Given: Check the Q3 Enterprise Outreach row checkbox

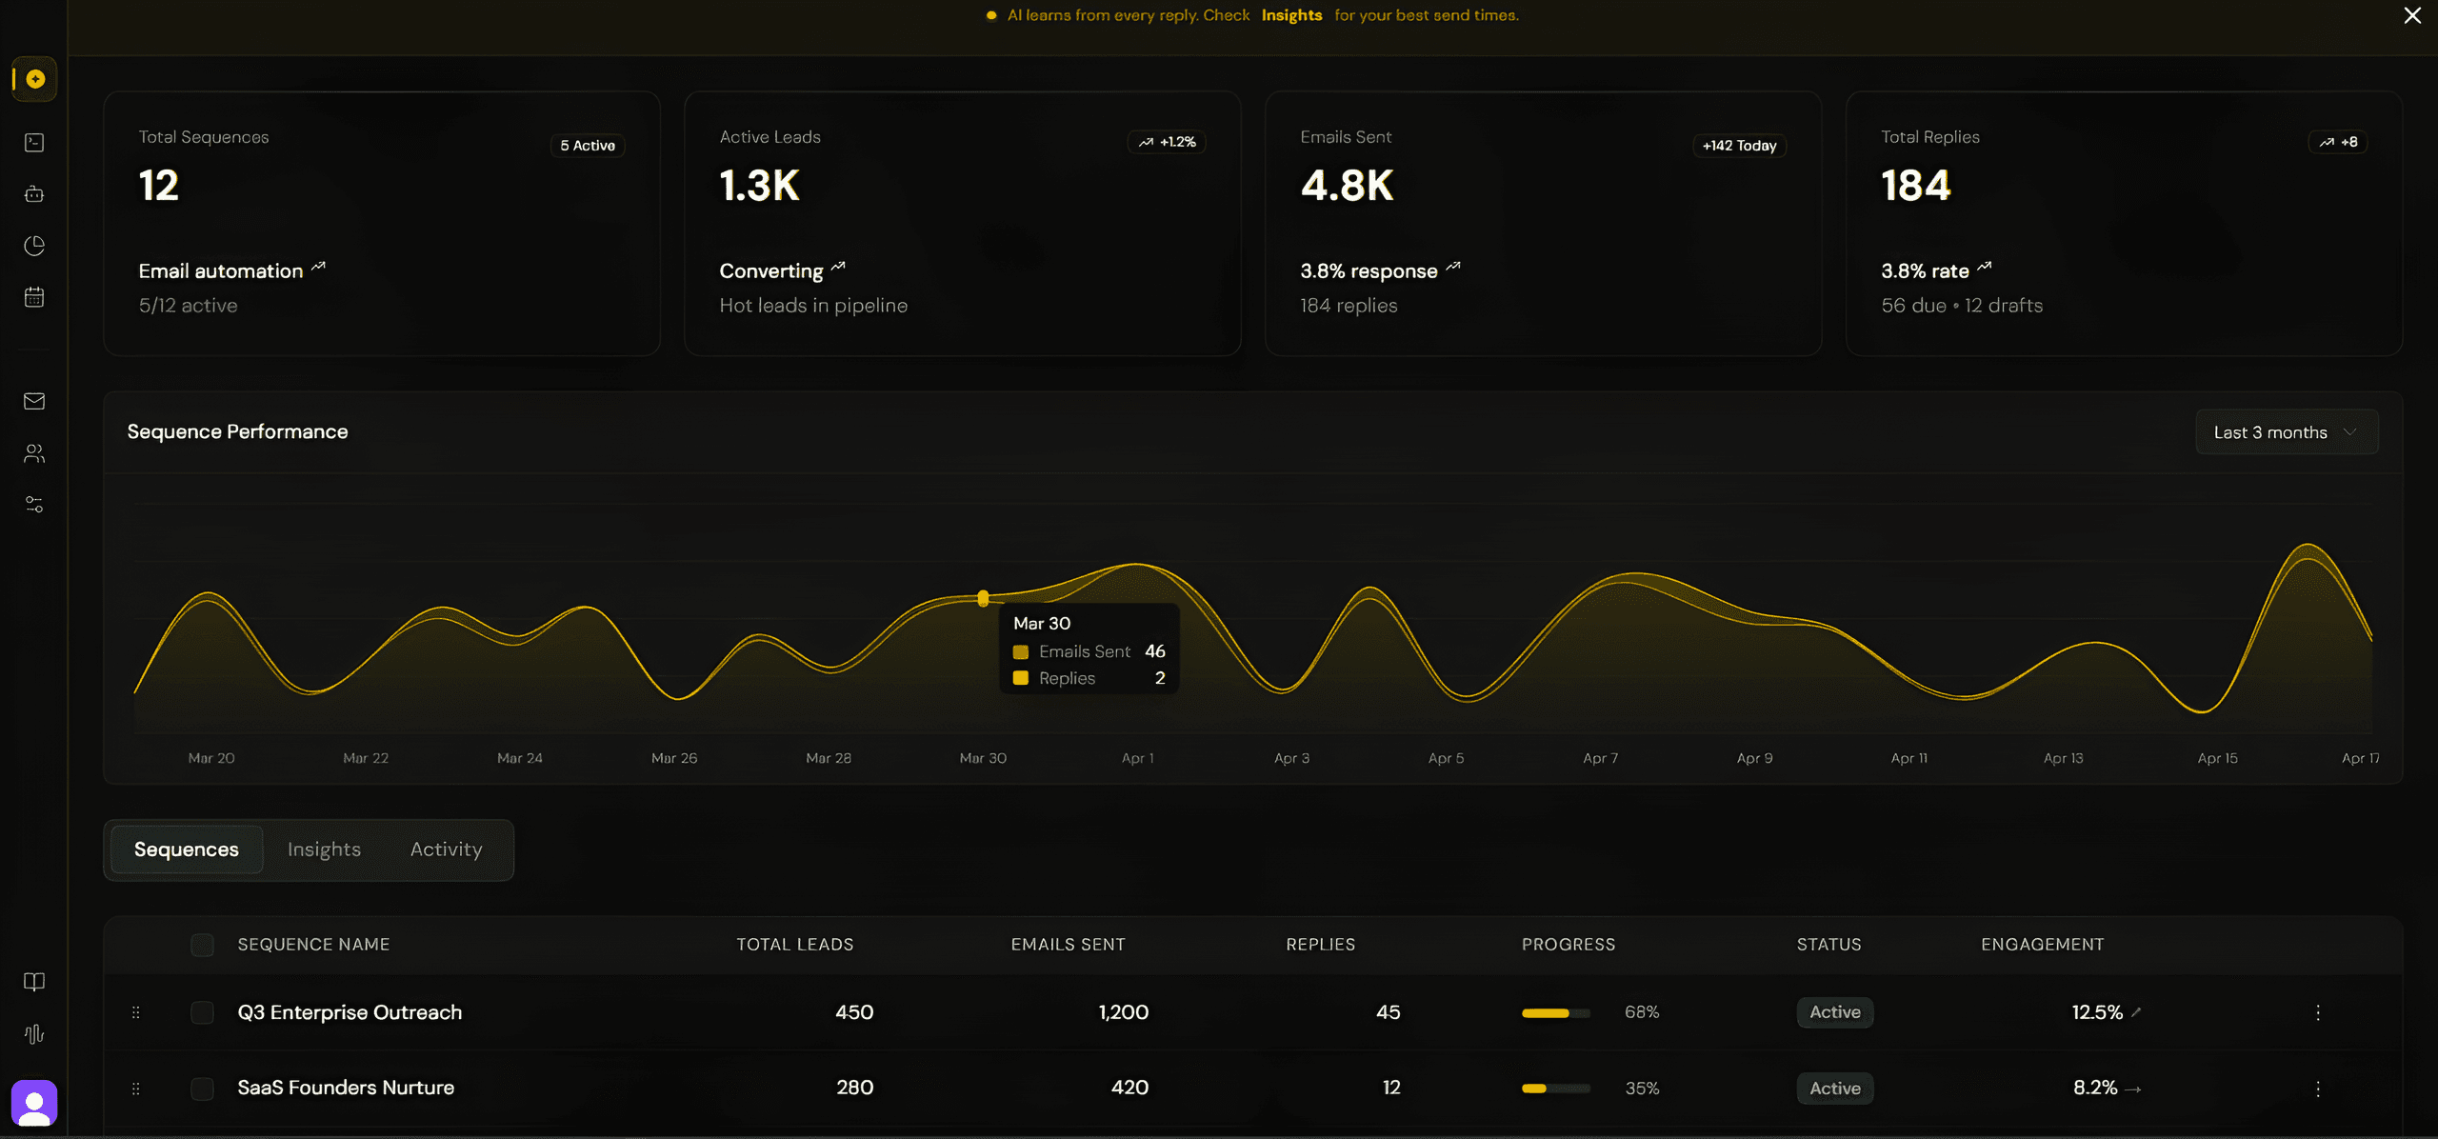Looking at the screenshot, I should 203,1012.
